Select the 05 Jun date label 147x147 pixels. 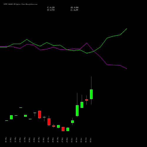[x=91, y=140]
